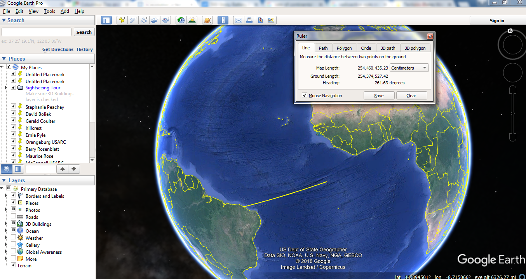Switch to the Polygon tab in Ruler

pyautogui.click(x=344, y=48)
